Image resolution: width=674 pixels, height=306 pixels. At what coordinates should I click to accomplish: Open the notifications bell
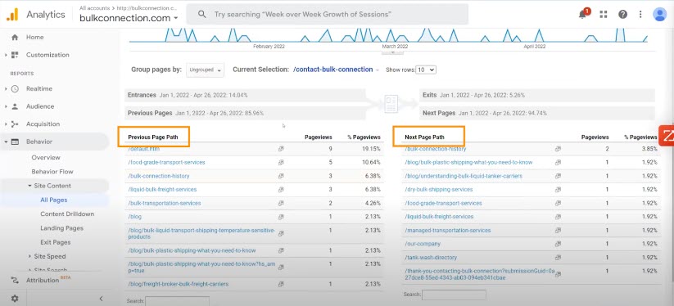[582, 14]
